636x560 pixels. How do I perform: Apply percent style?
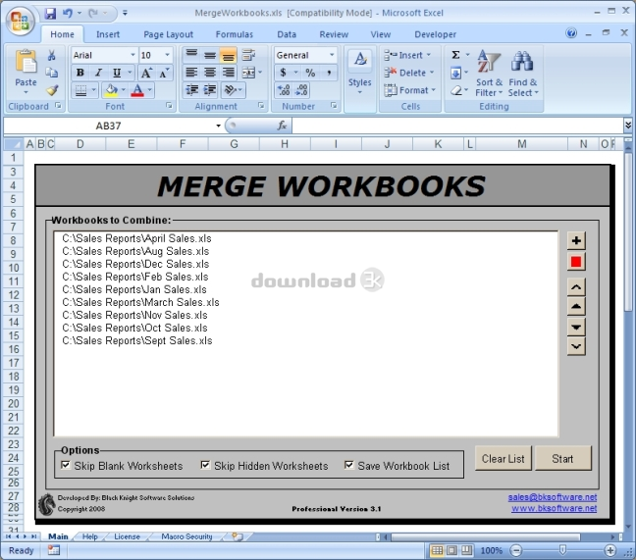pos(310,73)
